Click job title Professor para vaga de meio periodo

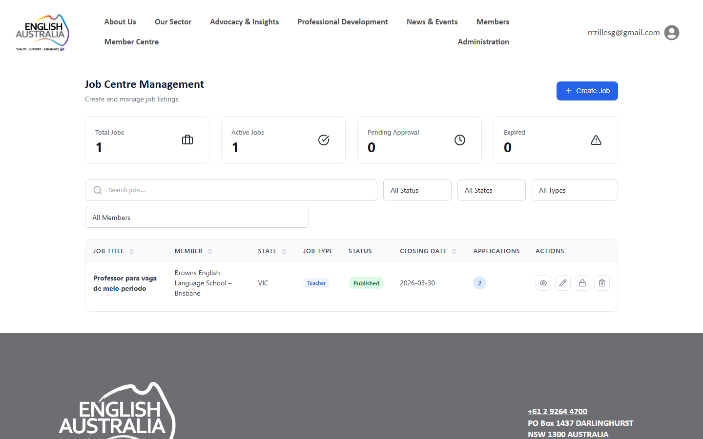tap(125, 283)
